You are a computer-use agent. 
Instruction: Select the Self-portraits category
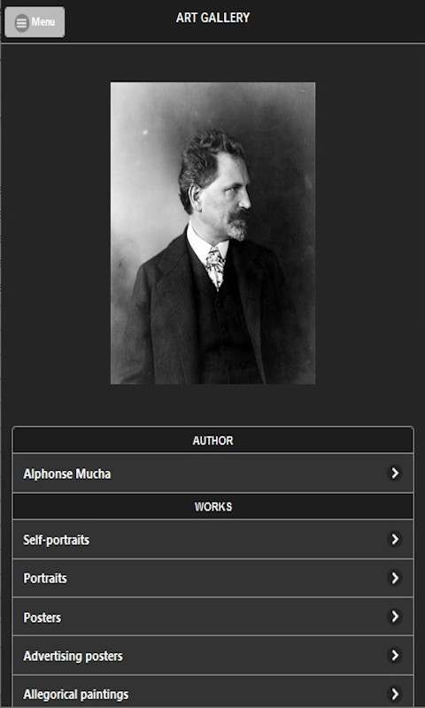(x=212, y=540)
